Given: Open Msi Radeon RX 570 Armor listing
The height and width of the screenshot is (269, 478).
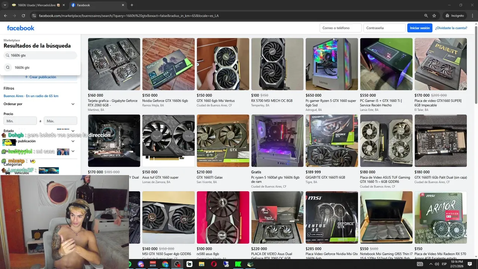Looking at the screenshot, I should coord(441,225).
